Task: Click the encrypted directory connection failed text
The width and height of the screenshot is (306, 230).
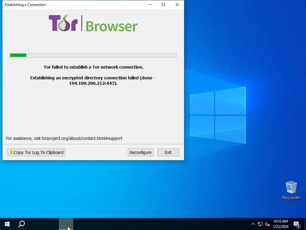Action: click(93, 81)
